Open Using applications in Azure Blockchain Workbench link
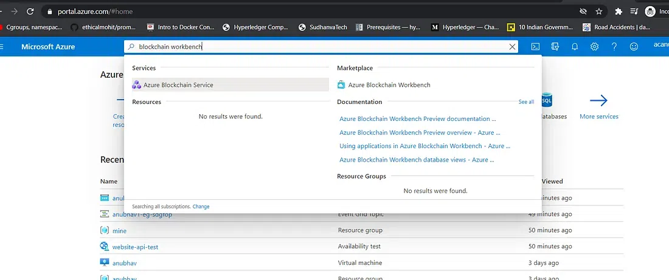The height and width of the screenshot is (280, 669). click(425, 146)
